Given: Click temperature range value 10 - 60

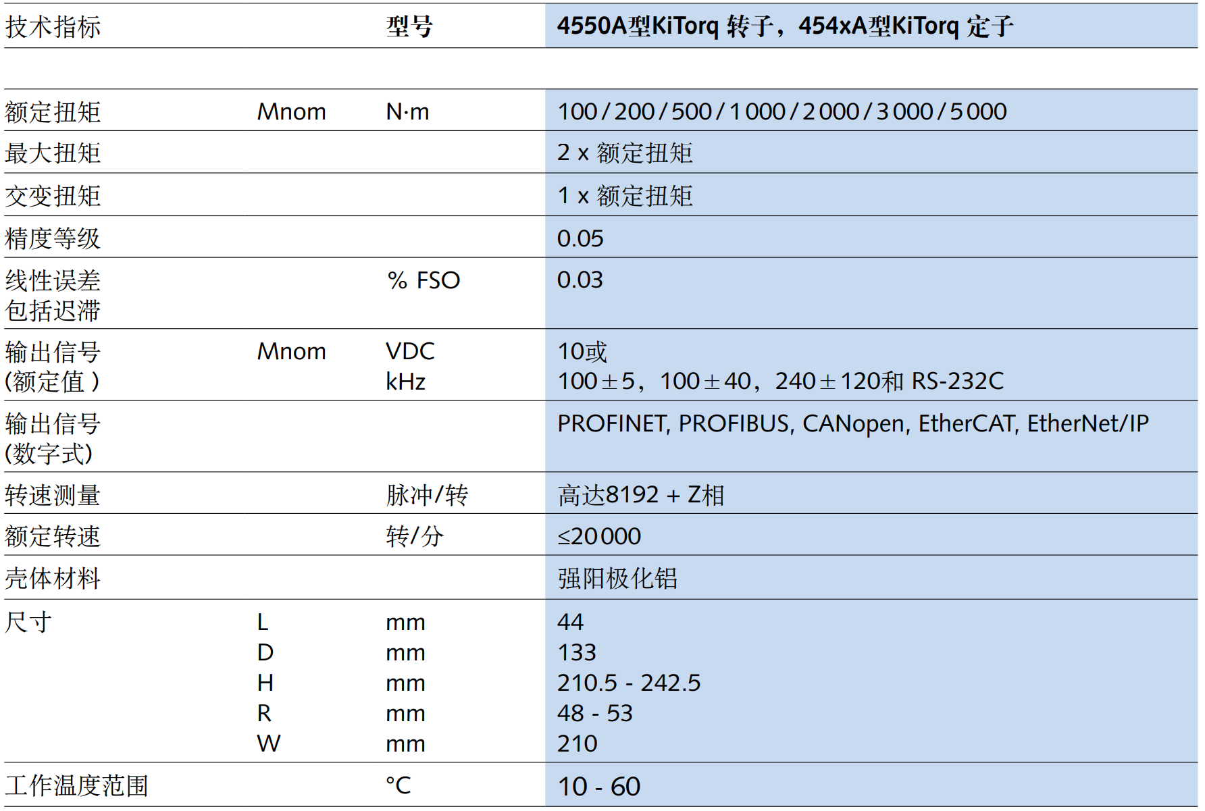Looking at the screenshot, I should 598,787.
